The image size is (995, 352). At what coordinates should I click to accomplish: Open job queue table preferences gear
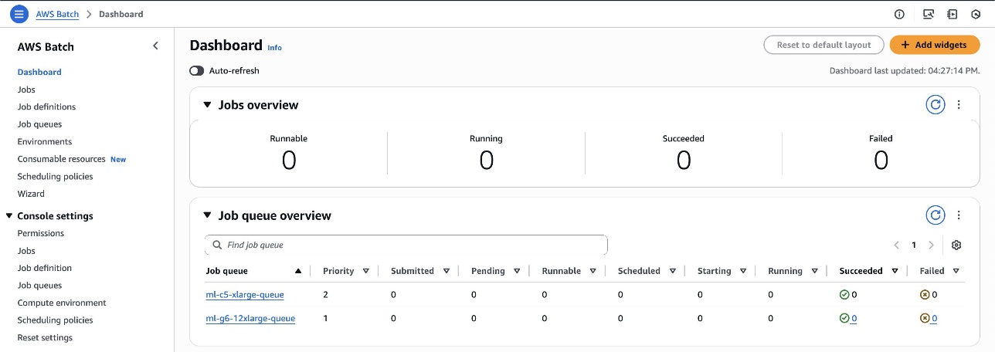[956, 245]
